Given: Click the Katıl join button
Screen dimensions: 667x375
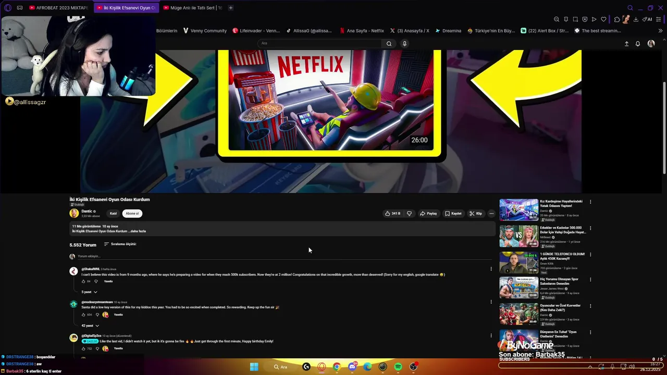Looking at the screenshot, I should 113,214.
